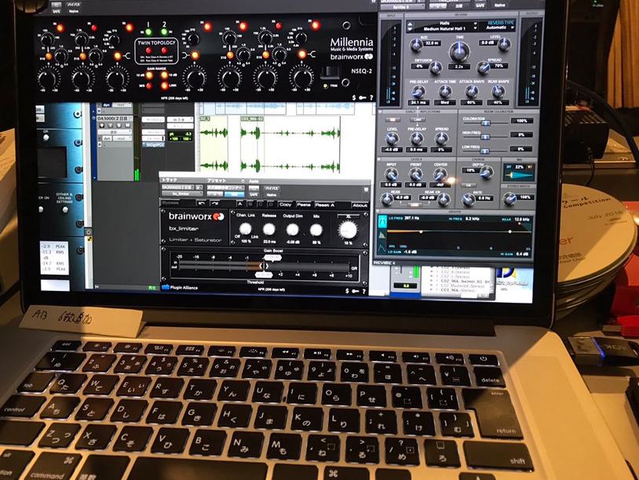Select settings slot C in bx_limiter
Viewport: 639px width, 480px height.
(x=261, y=204)
